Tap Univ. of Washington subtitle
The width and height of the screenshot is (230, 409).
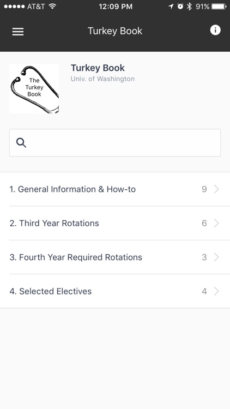pos(102,79)
